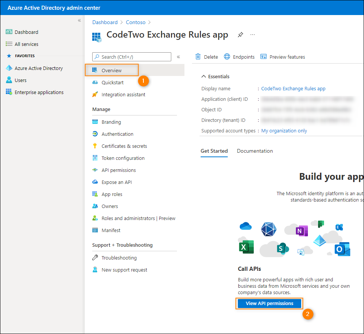This screenshot has width=364, height=334.
Task: Open Quickstart menu item
Action: tap(112, 82)
